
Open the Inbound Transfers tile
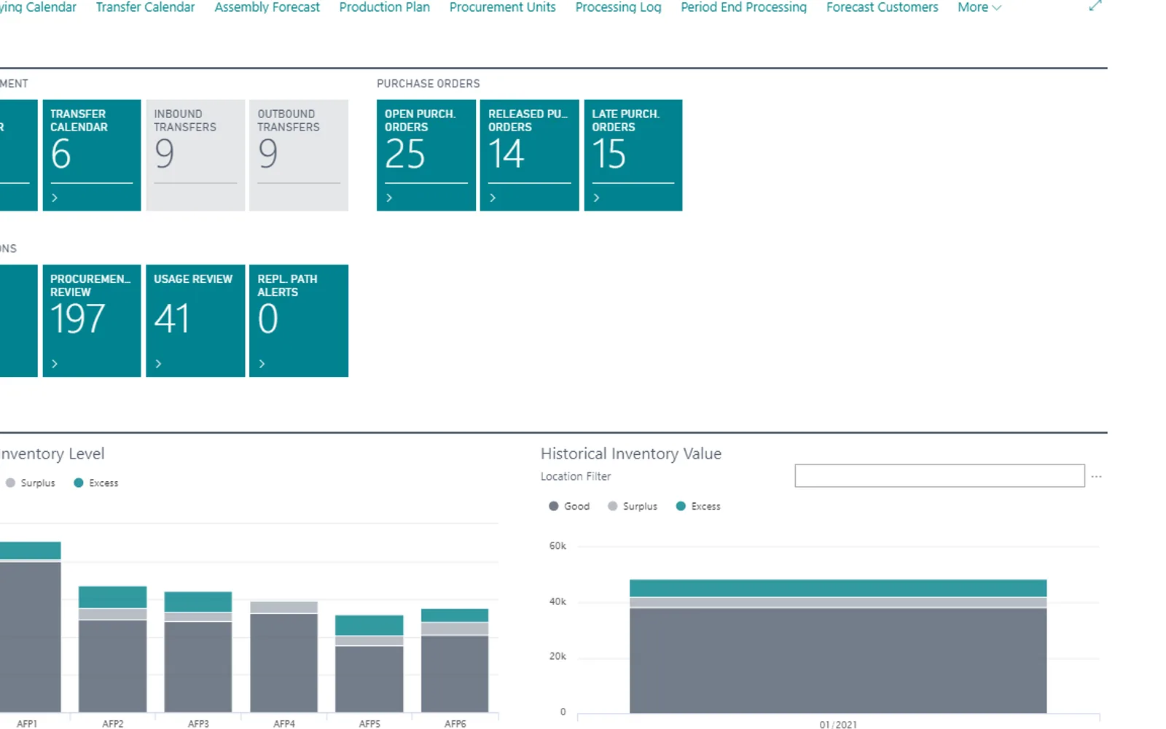pos(195,155)
